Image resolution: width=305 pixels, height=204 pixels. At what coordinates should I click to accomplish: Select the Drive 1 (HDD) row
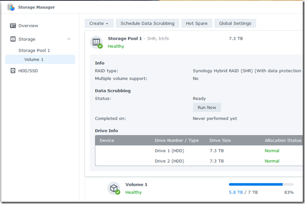[x=199, y=151]
